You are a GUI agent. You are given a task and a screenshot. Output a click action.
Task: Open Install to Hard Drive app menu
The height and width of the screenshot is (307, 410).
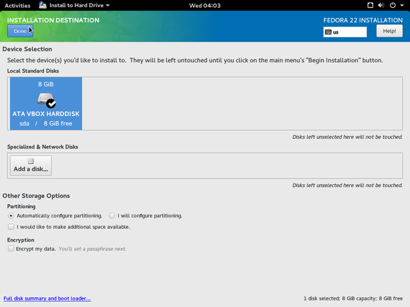(74, 5)
